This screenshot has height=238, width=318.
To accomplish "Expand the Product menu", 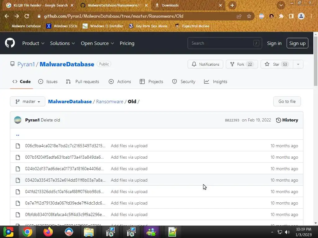I will pos(33,43).
